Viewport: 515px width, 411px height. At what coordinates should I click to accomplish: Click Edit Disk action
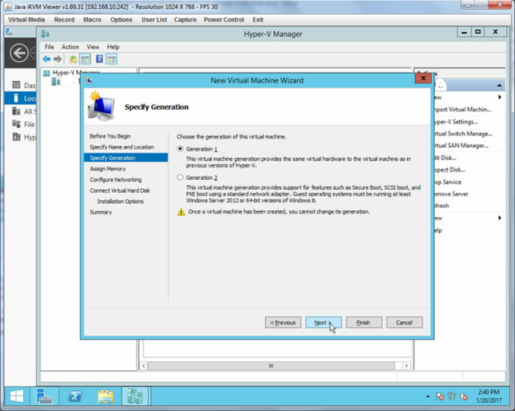click(x=445, y=158)
